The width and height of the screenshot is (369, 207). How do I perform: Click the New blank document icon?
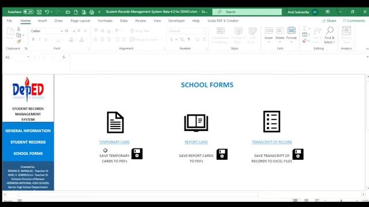click(x=76, y=11)
